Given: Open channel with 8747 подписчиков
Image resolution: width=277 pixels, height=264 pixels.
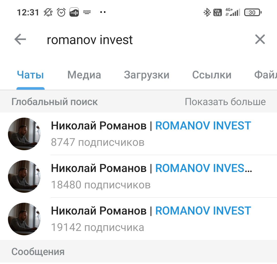Looking at the screenshot, I should (x=138, y=134).
